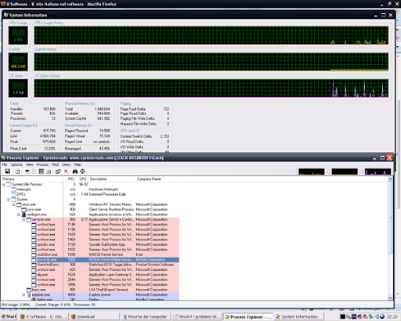Click the red X Kill Process icon
The height and width of the screenshot is (321, 401).
click(66, 171)
